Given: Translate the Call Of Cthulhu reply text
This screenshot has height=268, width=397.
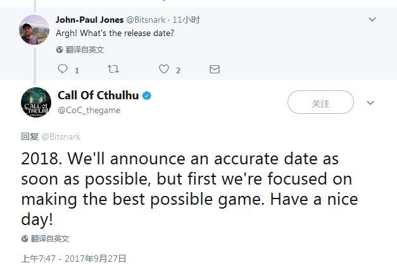Looking at the screenshot, I should coord(49,239).
